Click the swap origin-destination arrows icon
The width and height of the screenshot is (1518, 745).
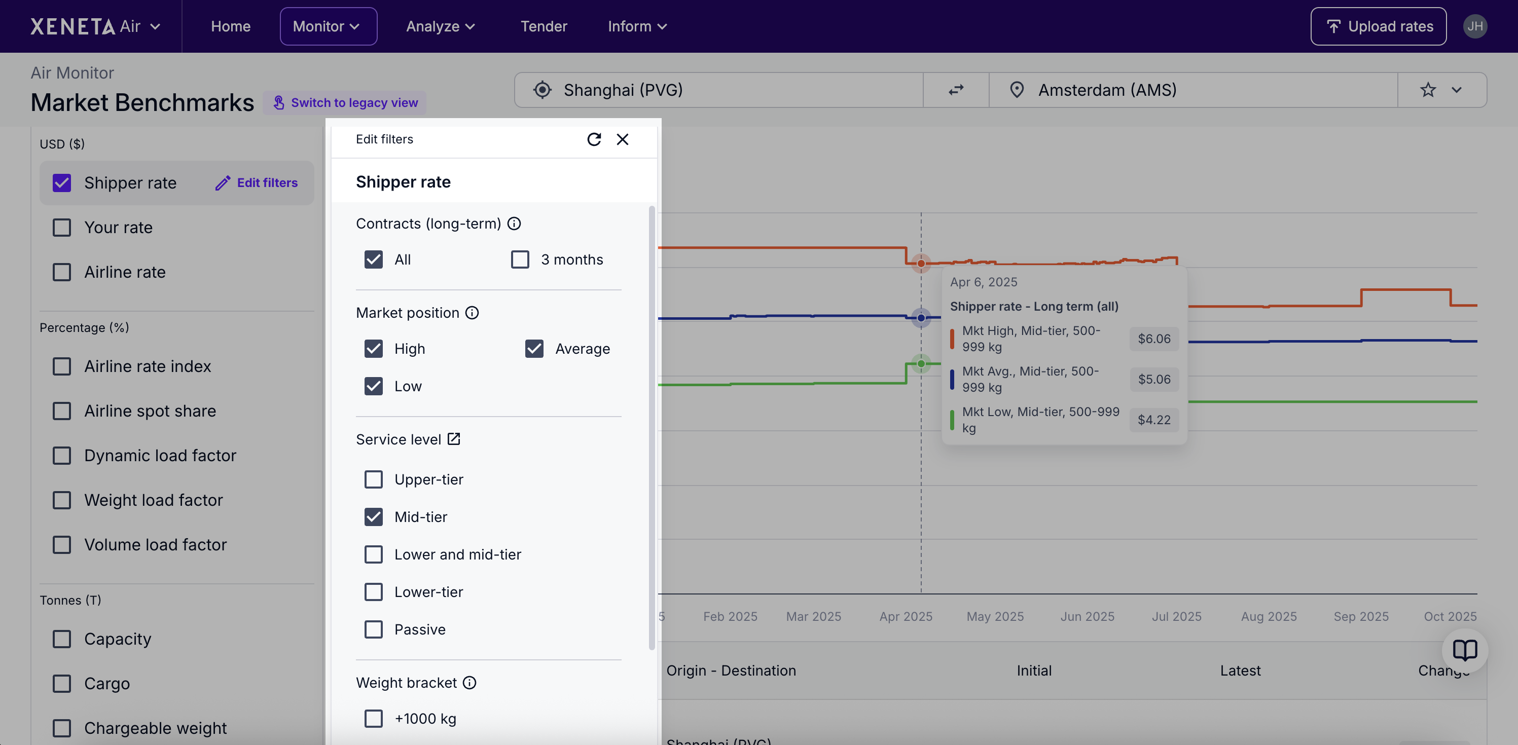pyautogui.click(x=956, y=90)
